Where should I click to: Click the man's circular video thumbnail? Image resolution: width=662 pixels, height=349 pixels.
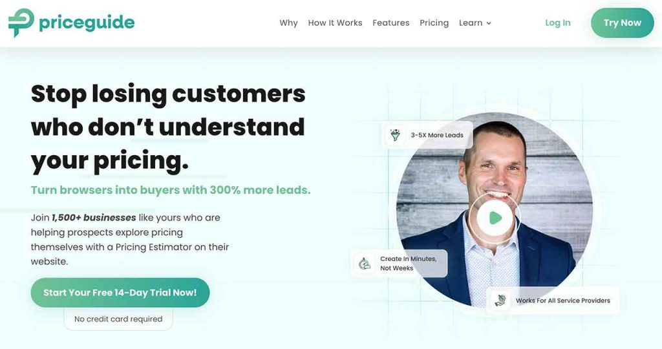coord(495,209)
